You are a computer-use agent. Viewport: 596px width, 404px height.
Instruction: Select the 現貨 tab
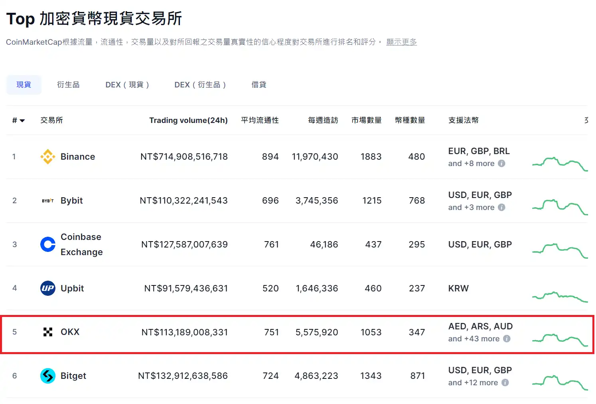click(x=24, y=85)
